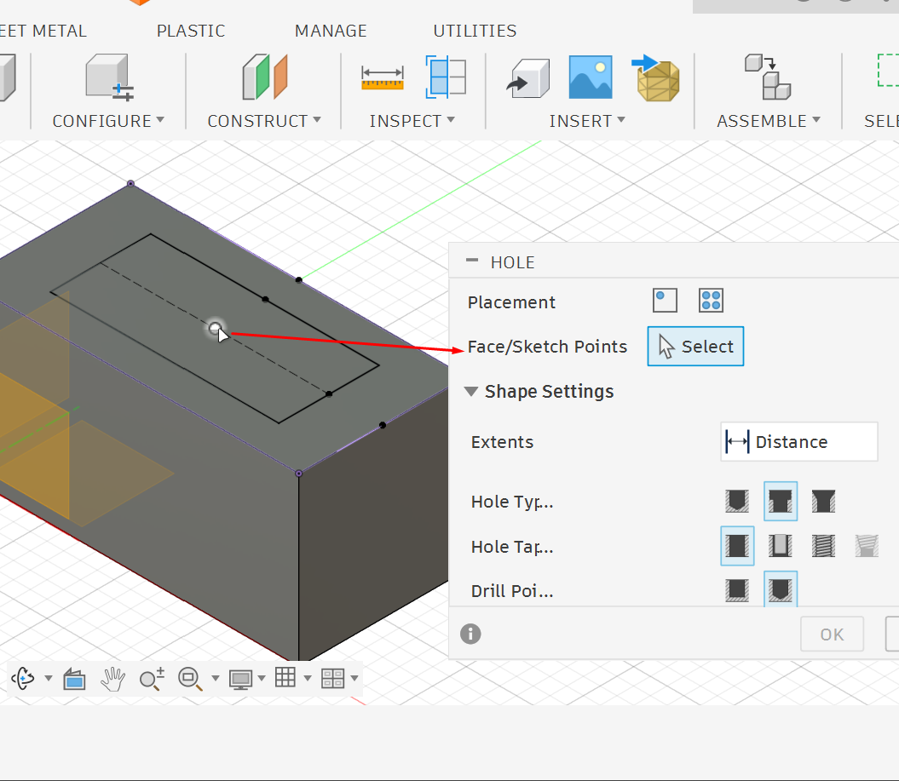899x781 pixels.
Task: Switch to the PLASTIC tab
Action: [191, 31]
